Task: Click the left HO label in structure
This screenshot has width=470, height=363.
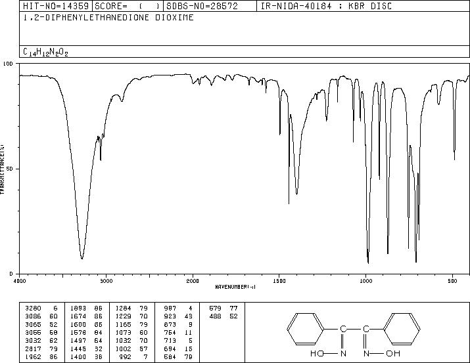Action: pyautogui.click(x=317, y=354)
